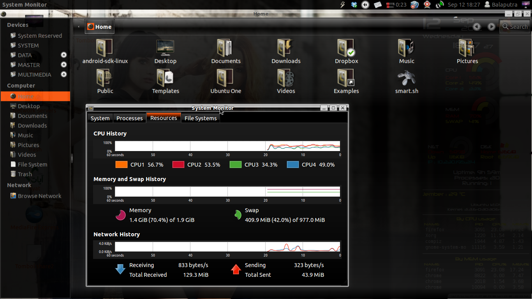Click the Search field in the file manager
This screenshot has height=299, width=532.
click(x=515, y=26)
